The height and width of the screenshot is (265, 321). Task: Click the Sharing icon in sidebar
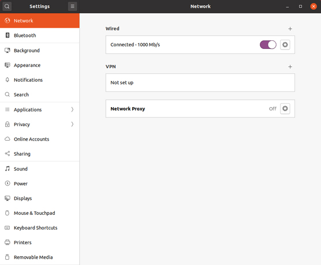coord(8,154)
